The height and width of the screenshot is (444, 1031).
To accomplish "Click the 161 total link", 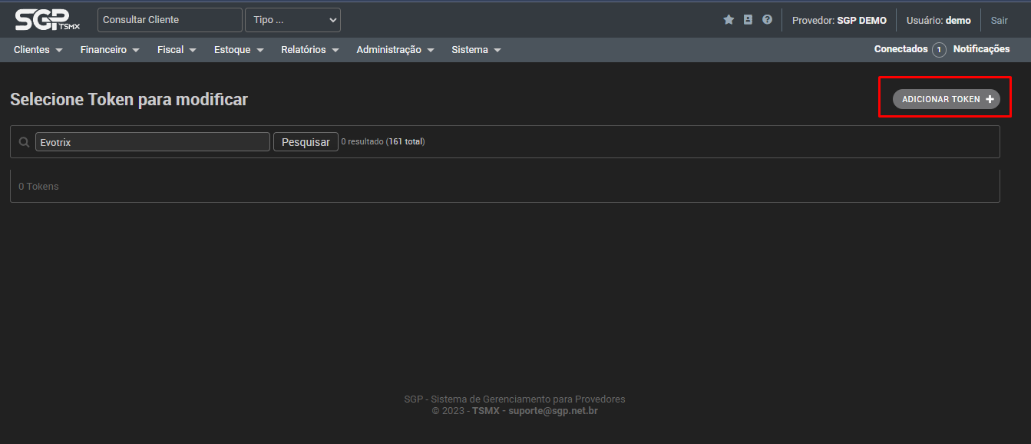I will [405, 141].
